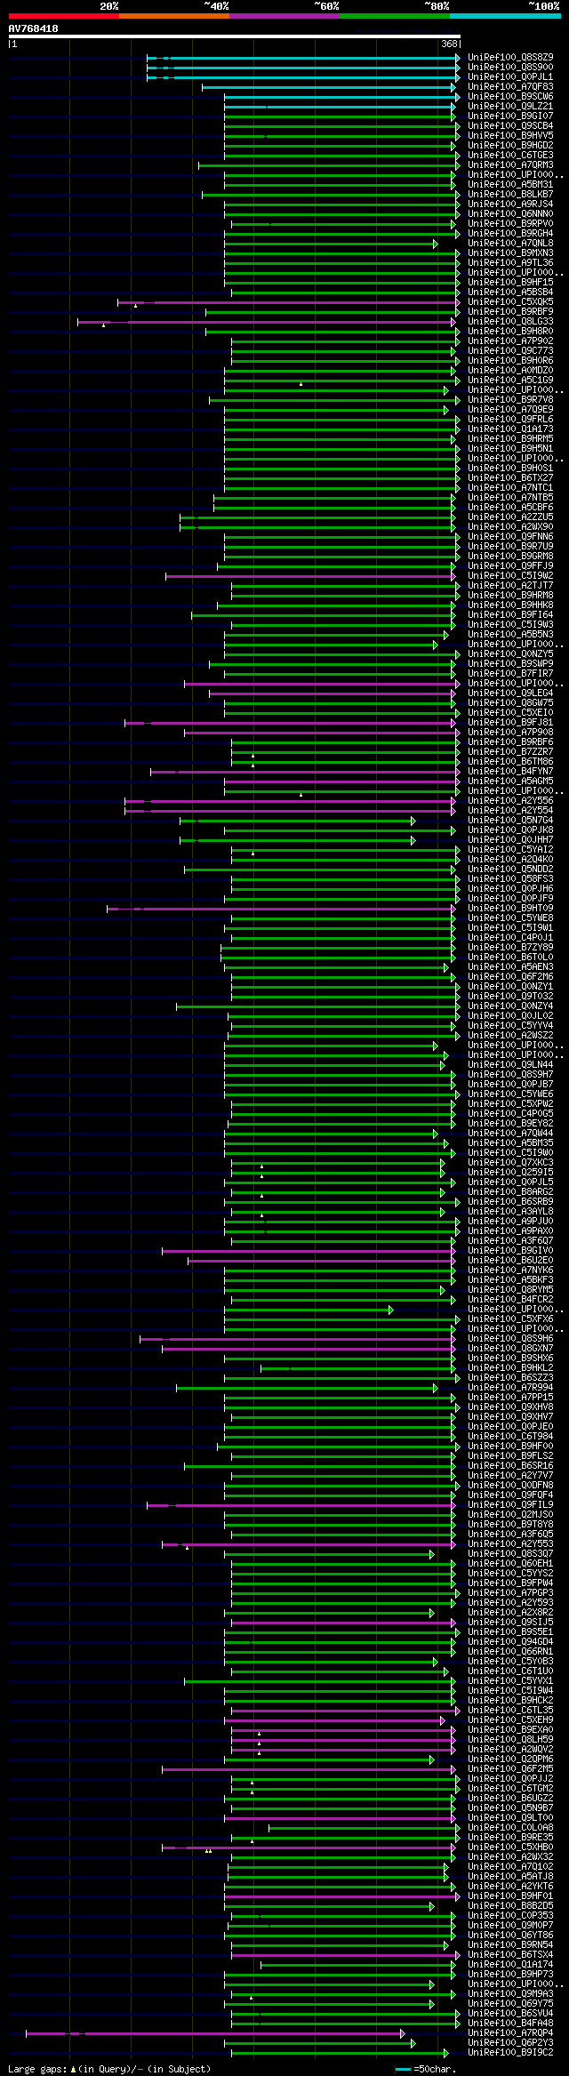This screenshot has height=2076, width=569.
Task: Select the UniRef100_A5C1G9 label
Action: [510, 380]
